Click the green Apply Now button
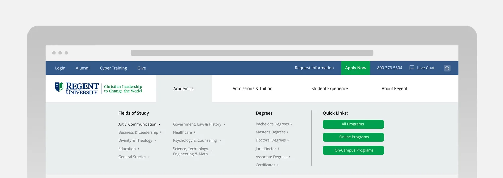The width and height of the screenshot is (503, 178). pyautogui.click(x=355, y=68)
